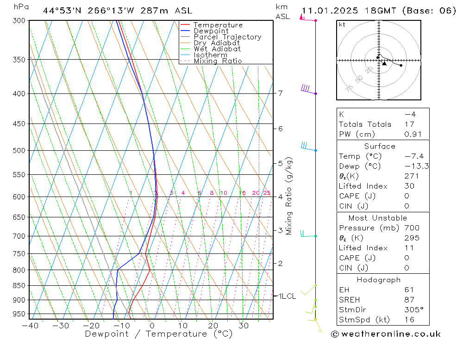Viewport: 463px width, 339px height.
Task: Click the Most Unstable Lifted Index 11
Action: (x=409, y=248)
